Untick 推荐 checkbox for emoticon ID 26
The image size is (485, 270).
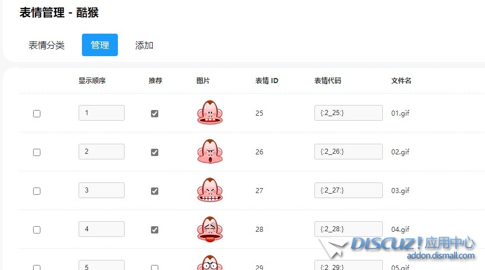(x=155, y=152)
